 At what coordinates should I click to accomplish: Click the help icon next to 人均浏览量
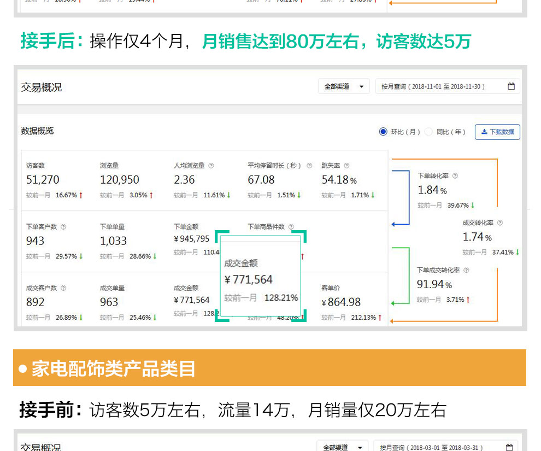tap(211, 166)
